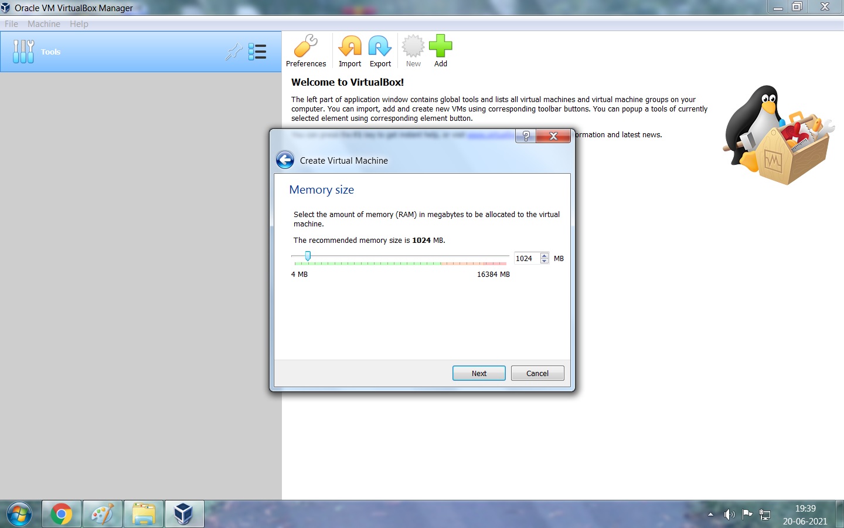Screen dimensions: 844x528
Task: Click the Show Desktop strip by the clock
Action: pos(839,515)
